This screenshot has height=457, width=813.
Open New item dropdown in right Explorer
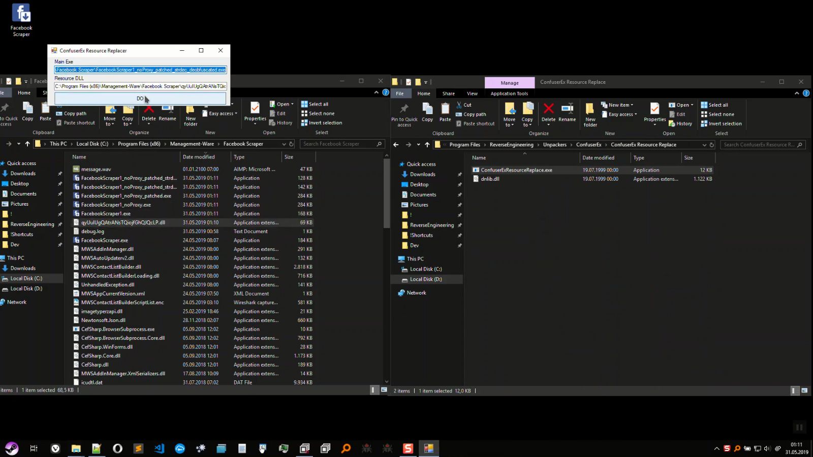617,105
